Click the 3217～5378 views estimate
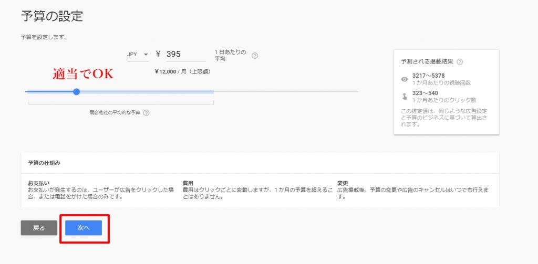The image size is (538, 264). point(429,76)
